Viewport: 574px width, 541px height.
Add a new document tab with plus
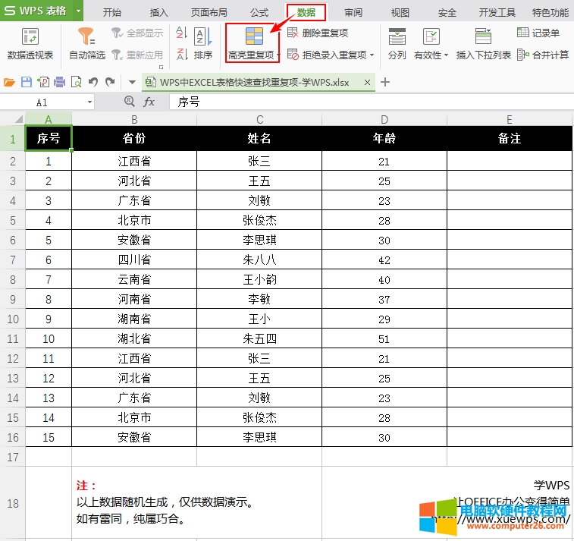[x=384, y=82]
